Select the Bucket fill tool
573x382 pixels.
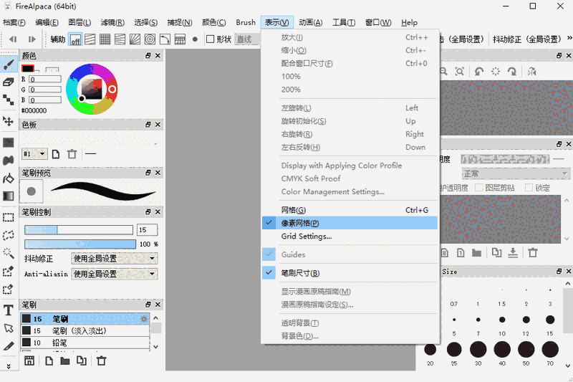click(x=9, y=178)
